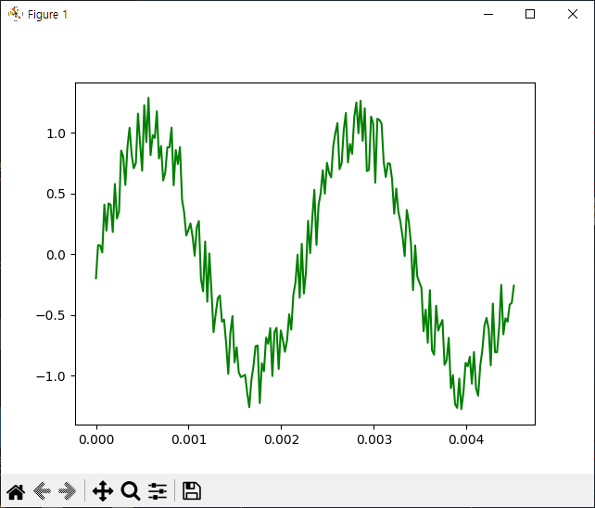Image resolution: width=595 pixels, height=508 pixels.
Task: Click the y-axis label 0.0
Action: tap(57, 255)
